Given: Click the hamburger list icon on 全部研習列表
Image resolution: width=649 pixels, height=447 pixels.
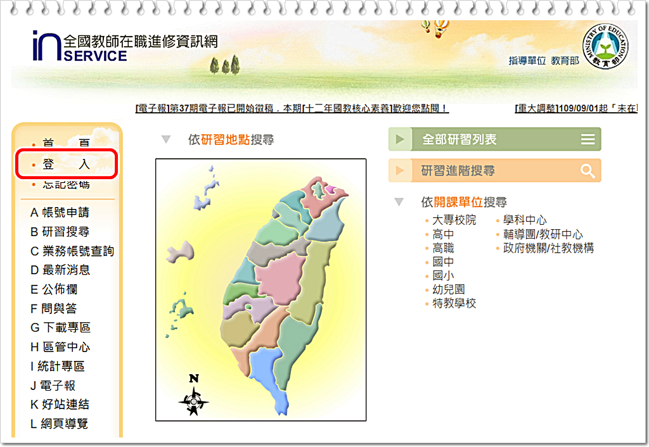Looking at the screenshot, I should pyautogui.click(x=588, y=139).
